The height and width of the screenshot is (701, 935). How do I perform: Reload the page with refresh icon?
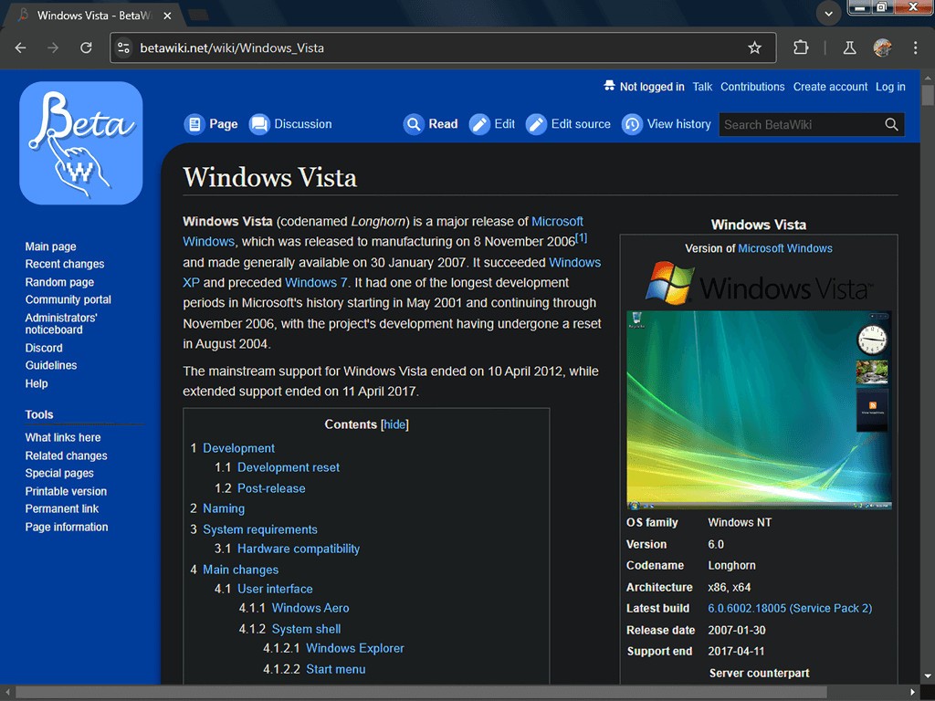86,47
